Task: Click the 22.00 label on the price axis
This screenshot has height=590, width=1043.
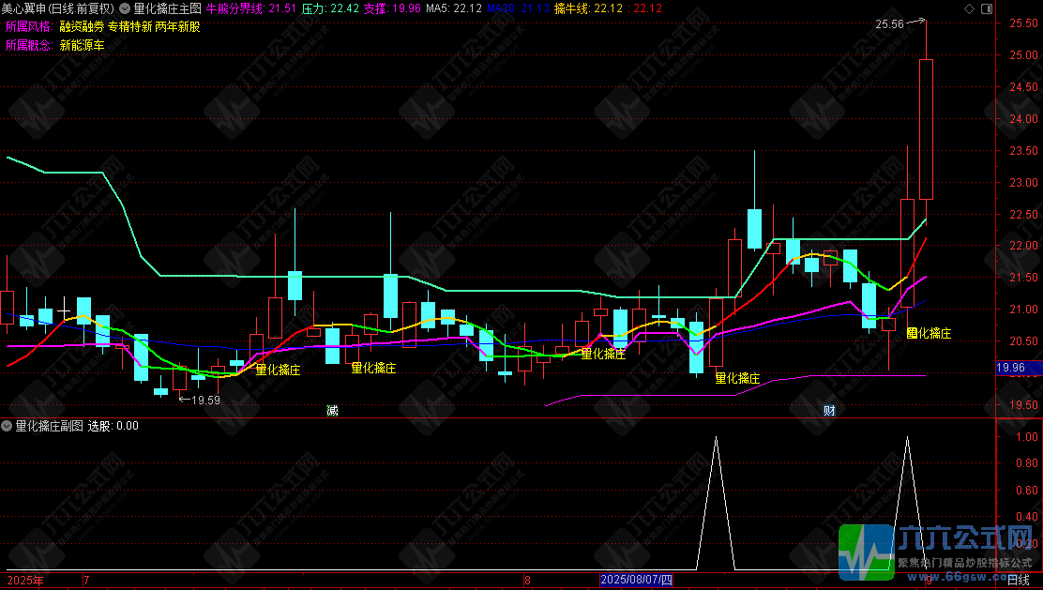Action: click(1023, 246)
